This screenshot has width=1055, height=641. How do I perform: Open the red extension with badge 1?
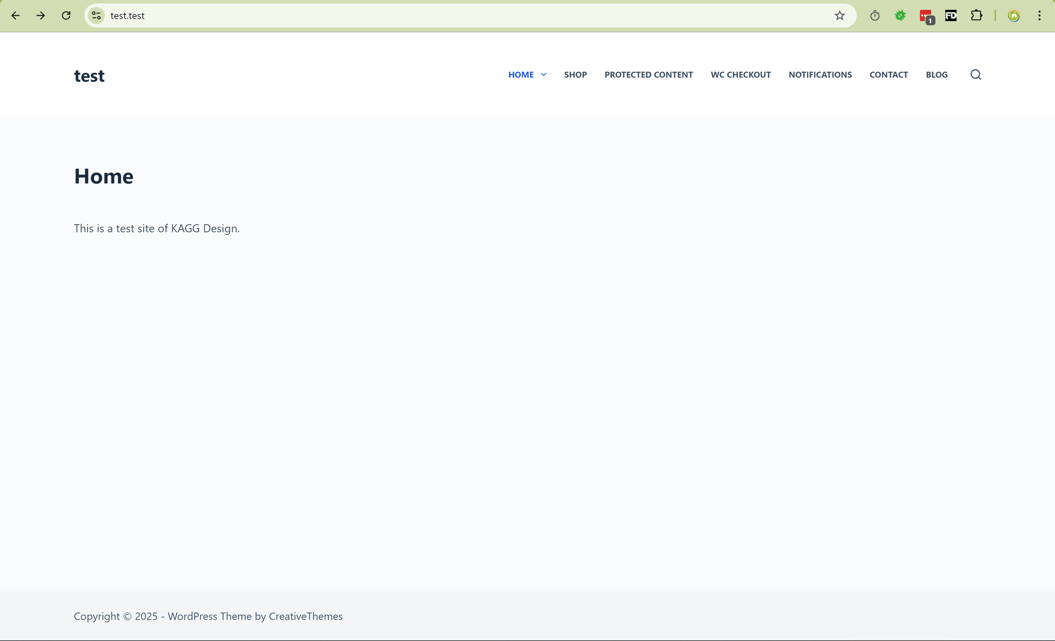tap(926, 16)
